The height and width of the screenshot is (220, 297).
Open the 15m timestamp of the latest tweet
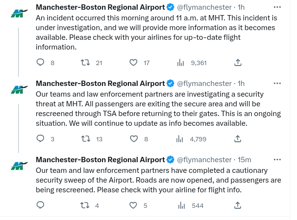245,160
